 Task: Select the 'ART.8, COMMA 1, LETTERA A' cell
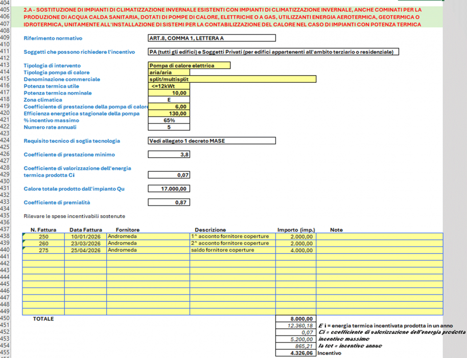click(x=212, y=38)
